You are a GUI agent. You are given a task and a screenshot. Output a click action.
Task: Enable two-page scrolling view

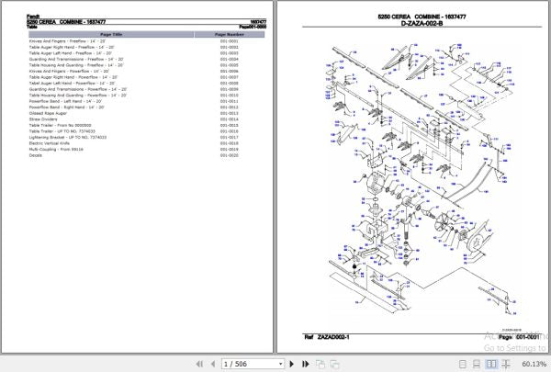coord(506,365)
